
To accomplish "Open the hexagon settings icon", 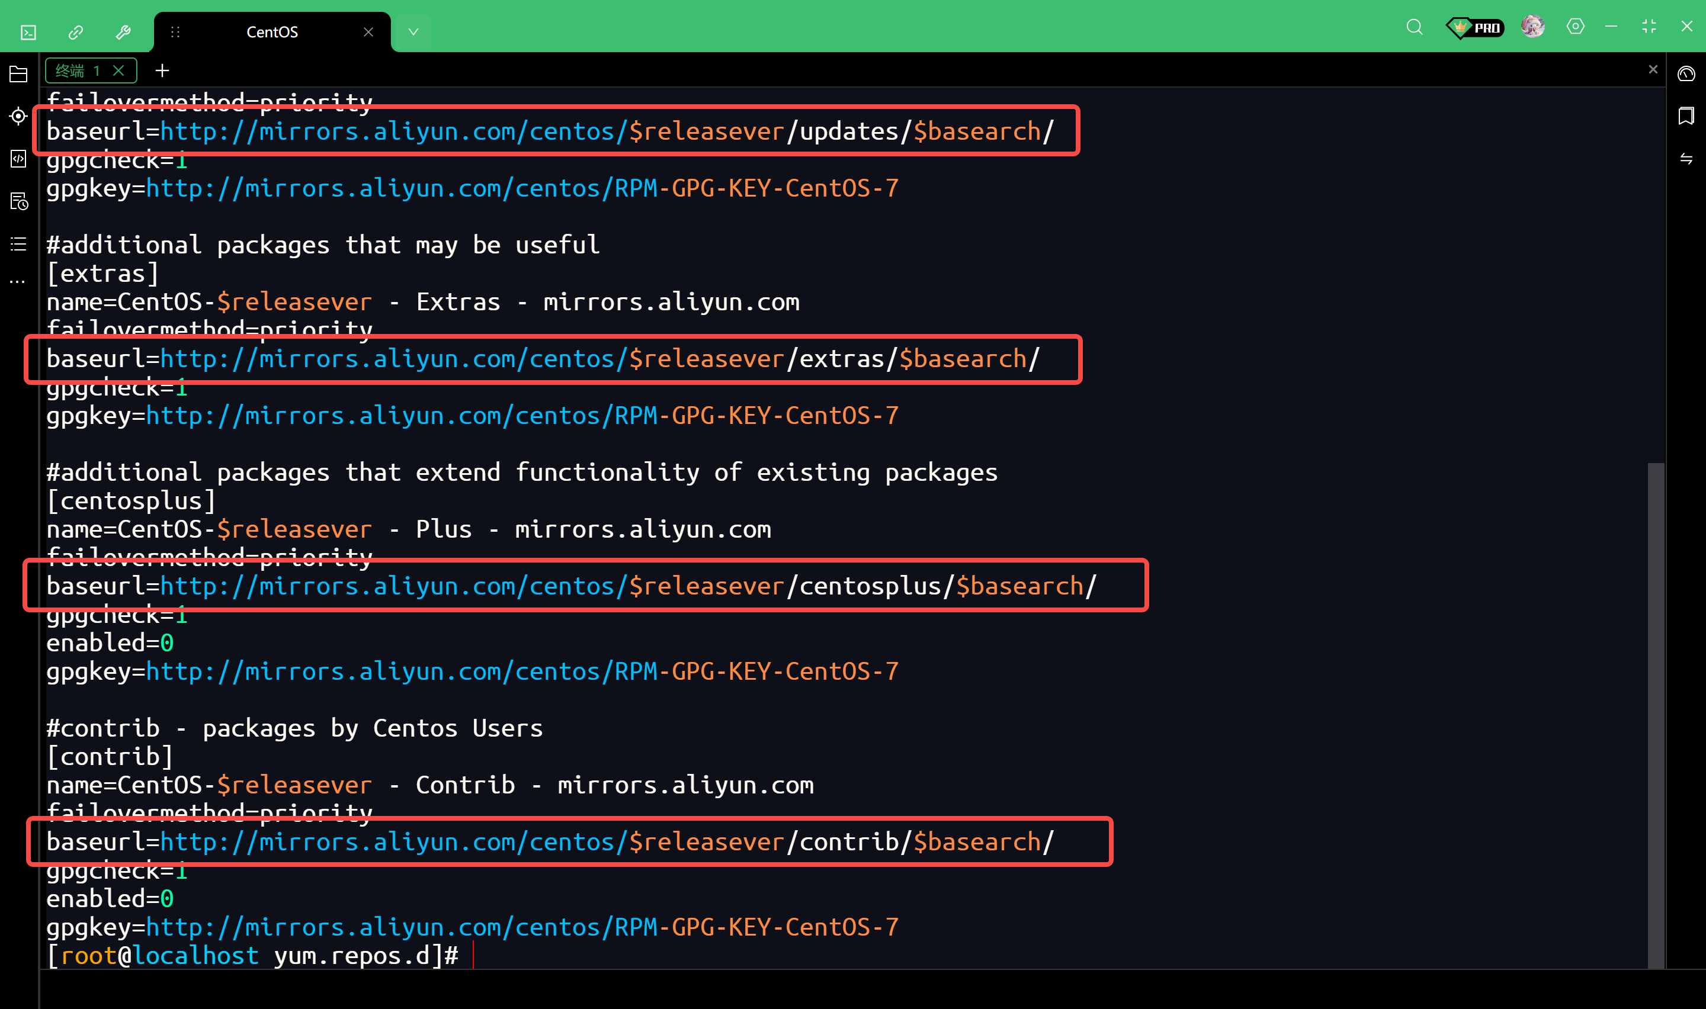I will point(1574,27).
